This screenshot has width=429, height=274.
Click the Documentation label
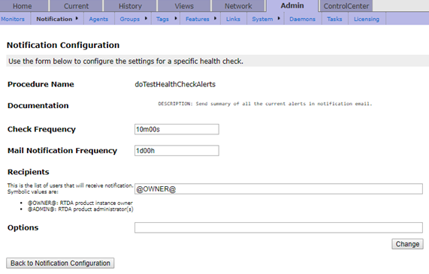[x=38, y=106]
